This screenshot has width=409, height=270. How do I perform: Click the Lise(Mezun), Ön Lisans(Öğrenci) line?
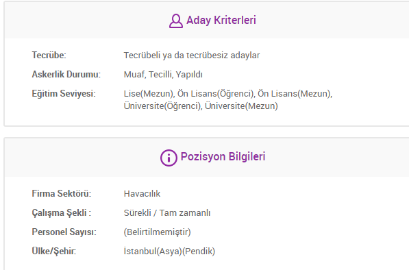coord(228,94)
